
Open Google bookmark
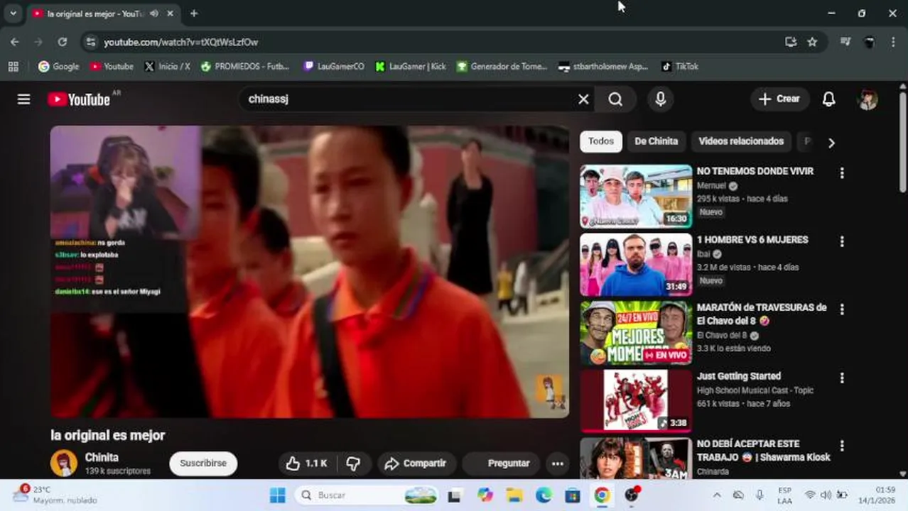coord(58,66)
